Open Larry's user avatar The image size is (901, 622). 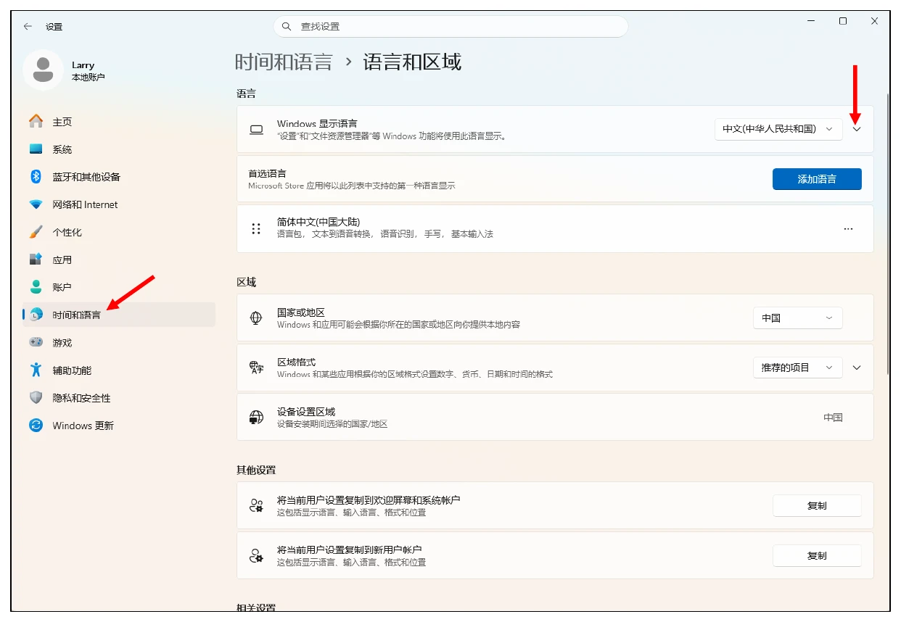coord(43,70)
